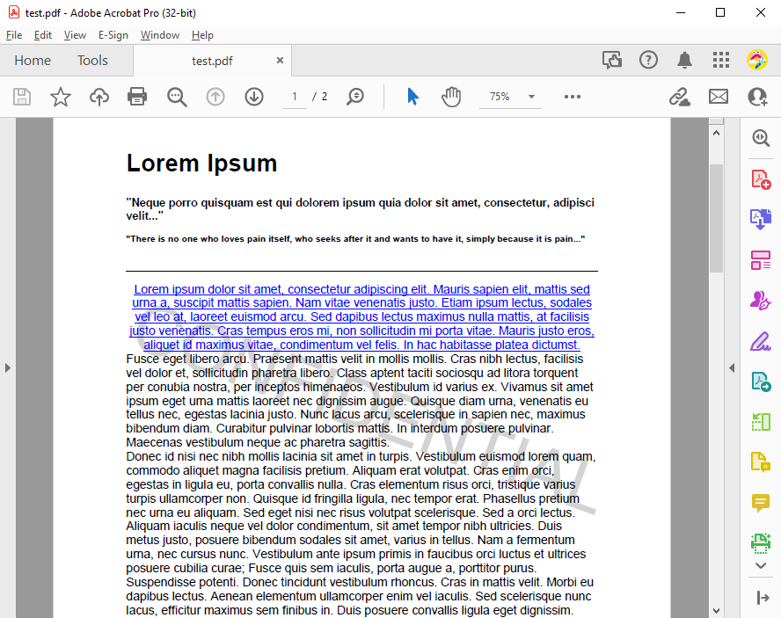Click the scroll down arrow
Screen dimensions: 781x618
click(x=716, y=611)
